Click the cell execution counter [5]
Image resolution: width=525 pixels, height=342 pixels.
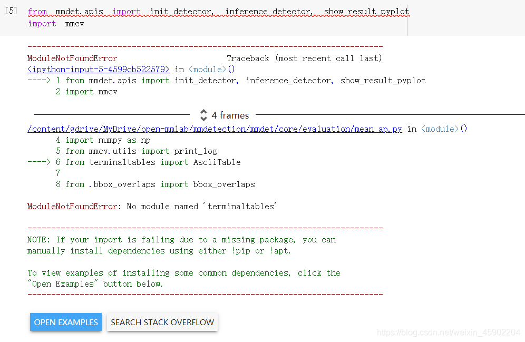click(x=11, y=11)
